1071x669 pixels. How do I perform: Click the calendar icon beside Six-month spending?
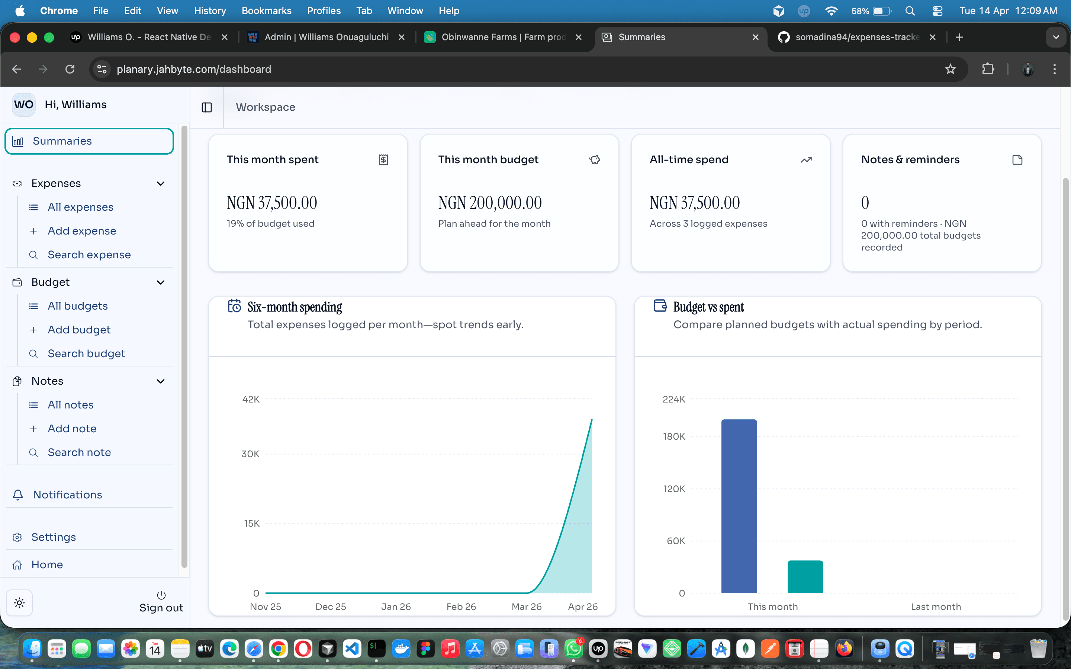coord(235,306)
